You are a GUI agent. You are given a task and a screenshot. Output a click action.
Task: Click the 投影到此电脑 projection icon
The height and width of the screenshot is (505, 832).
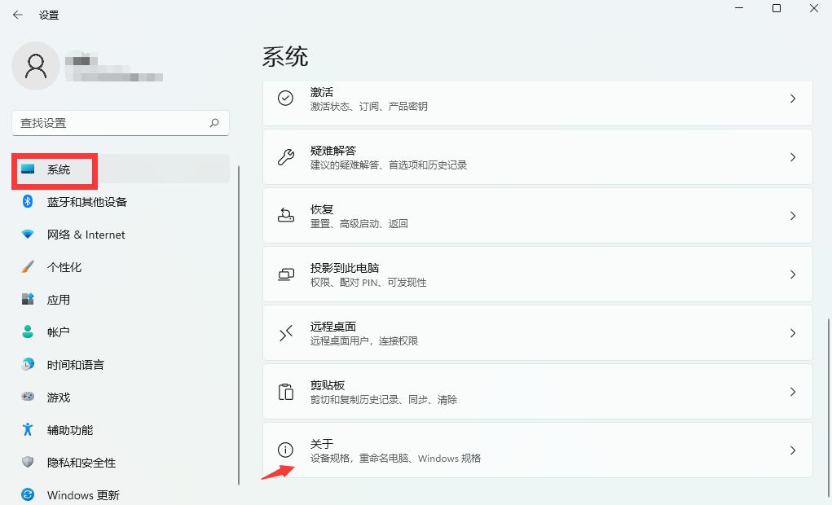click(285, 274)
